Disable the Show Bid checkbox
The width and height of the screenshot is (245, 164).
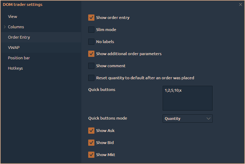(91, 143)
